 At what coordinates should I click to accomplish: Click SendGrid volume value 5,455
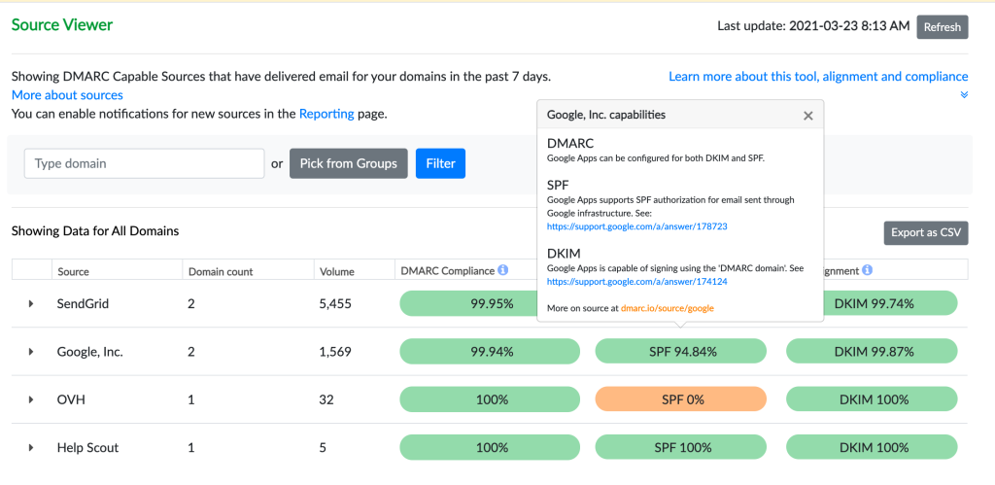[x=335, y=304]
